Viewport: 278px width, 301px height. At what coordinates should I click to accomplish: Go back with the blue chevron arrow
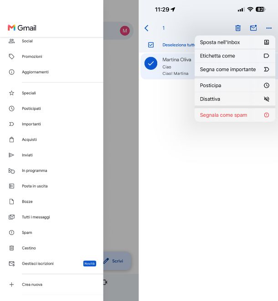click(146, 28)
